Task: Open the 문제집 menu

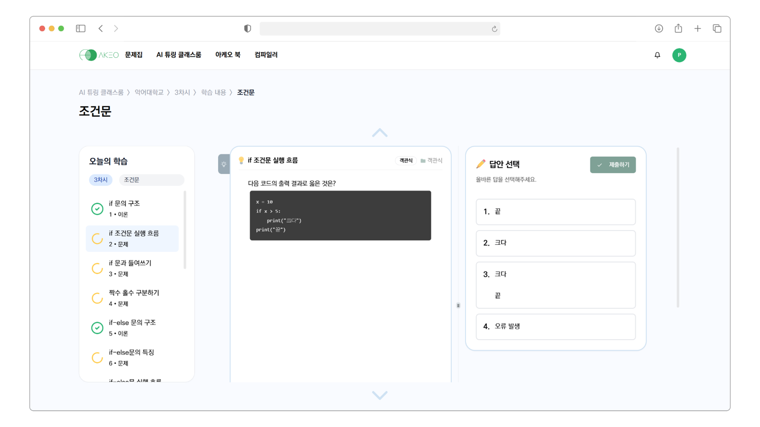Action: click(x=133, y=55)
